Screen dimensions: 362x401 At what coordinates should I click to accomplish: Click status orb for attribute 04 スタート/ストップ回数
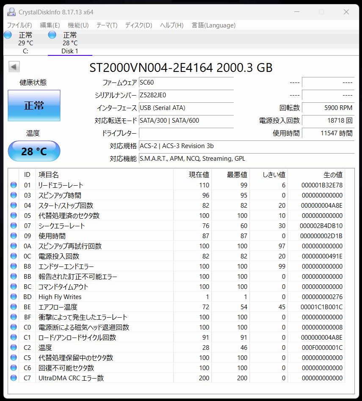point(14,205)
